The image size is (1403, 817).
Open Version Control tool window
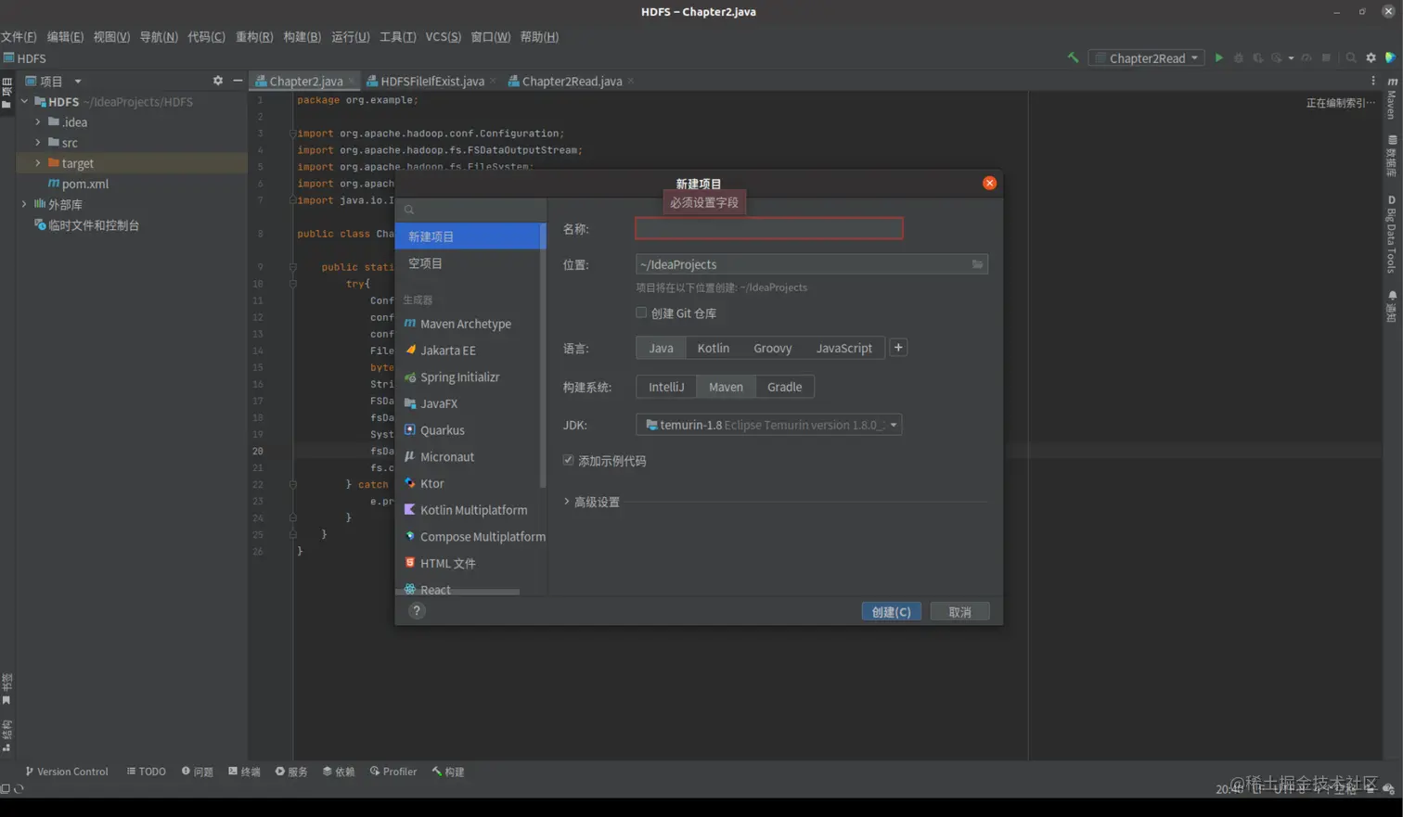[66, 772]
